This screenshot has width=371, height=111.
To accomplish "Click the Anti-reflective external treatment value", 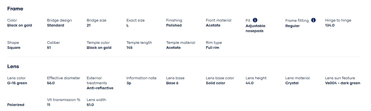I will (x=100, y=88).
